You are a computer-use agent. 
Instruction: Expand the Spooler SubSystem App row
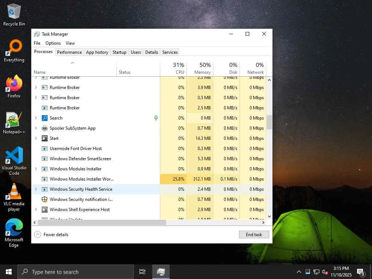(x=36, y=128)
